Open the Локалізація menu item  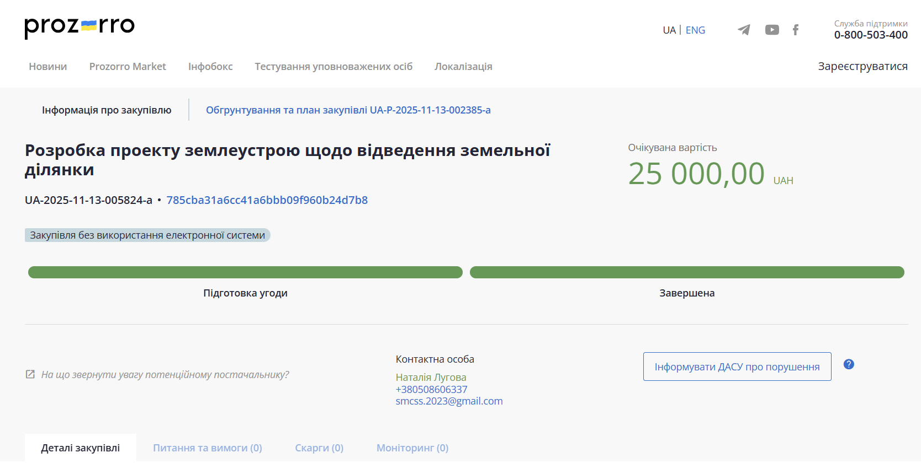(463, 67)
